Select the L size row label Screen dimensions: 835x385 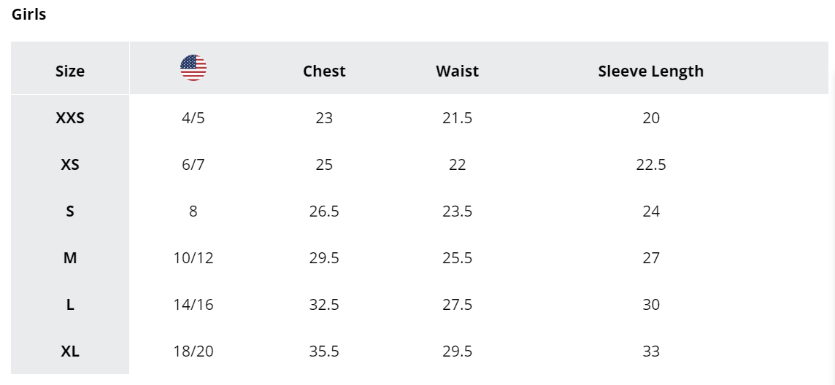coord(70,305)
